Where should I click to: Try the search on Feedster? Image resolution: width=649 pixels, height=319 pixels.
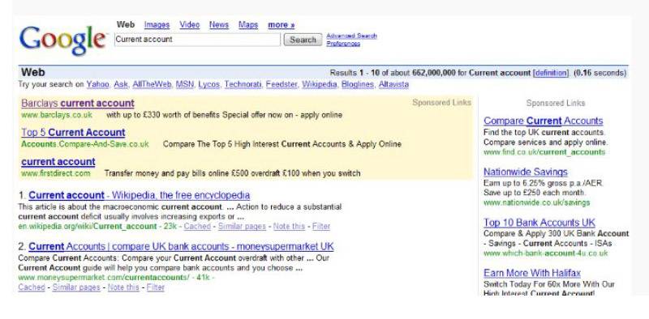282,84
